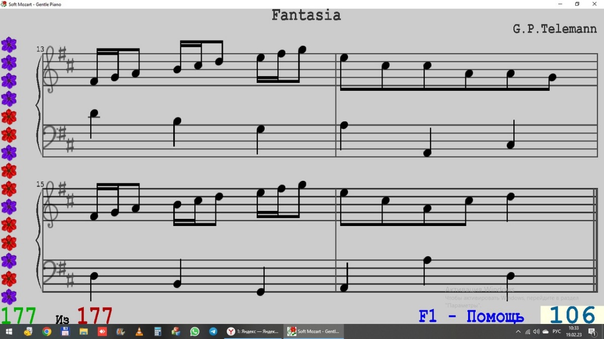Open the Calculator from the taskbar
Screen dimensions: 604x339
(158, 331)
